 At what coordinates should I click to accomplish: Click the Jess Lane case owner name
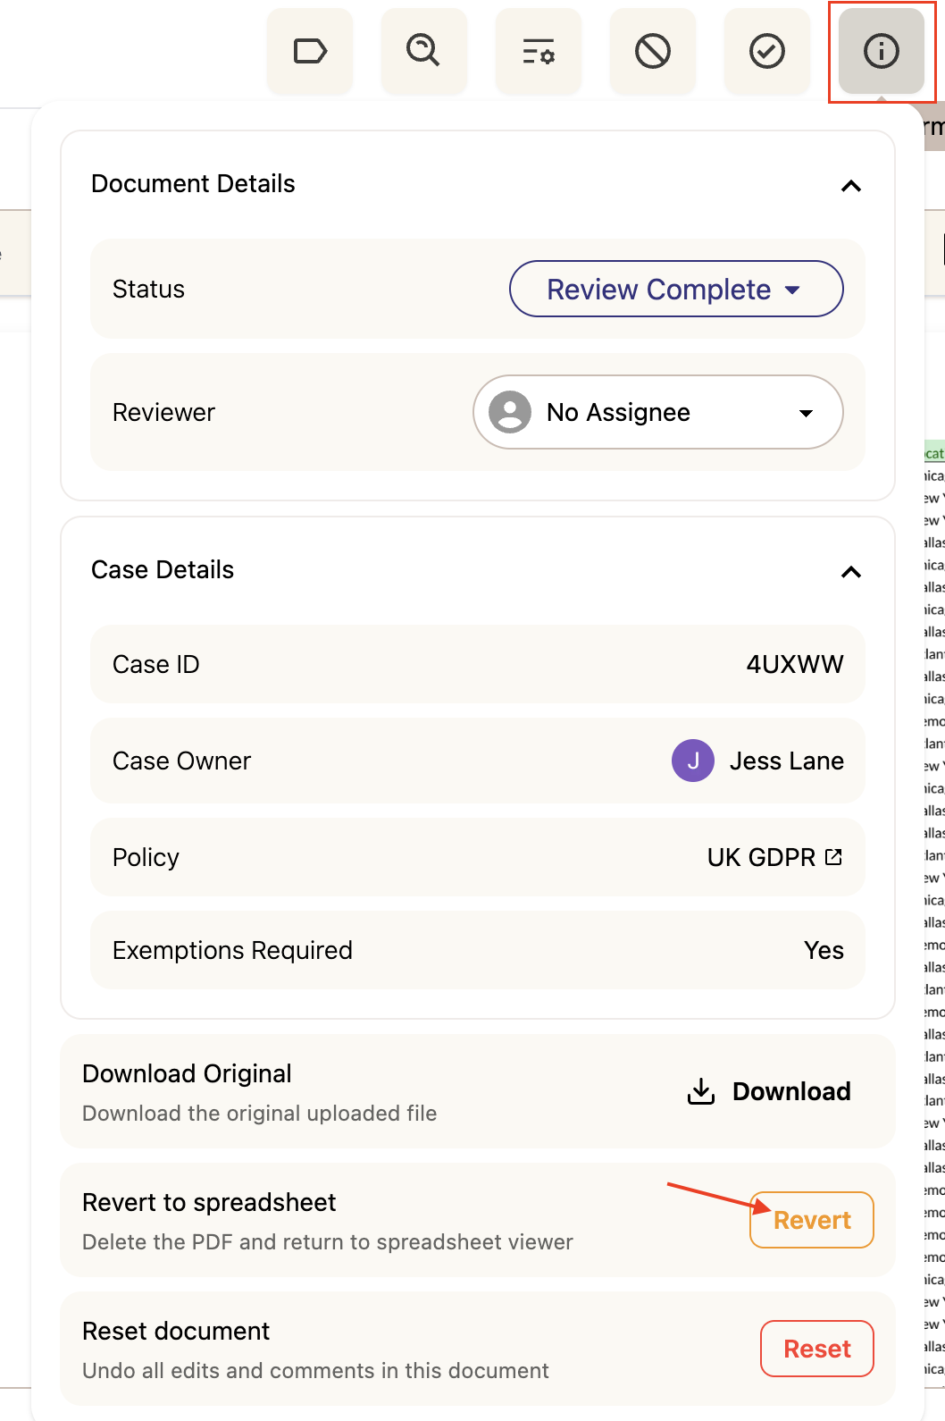pyautogui.click(x=787, y=761)
